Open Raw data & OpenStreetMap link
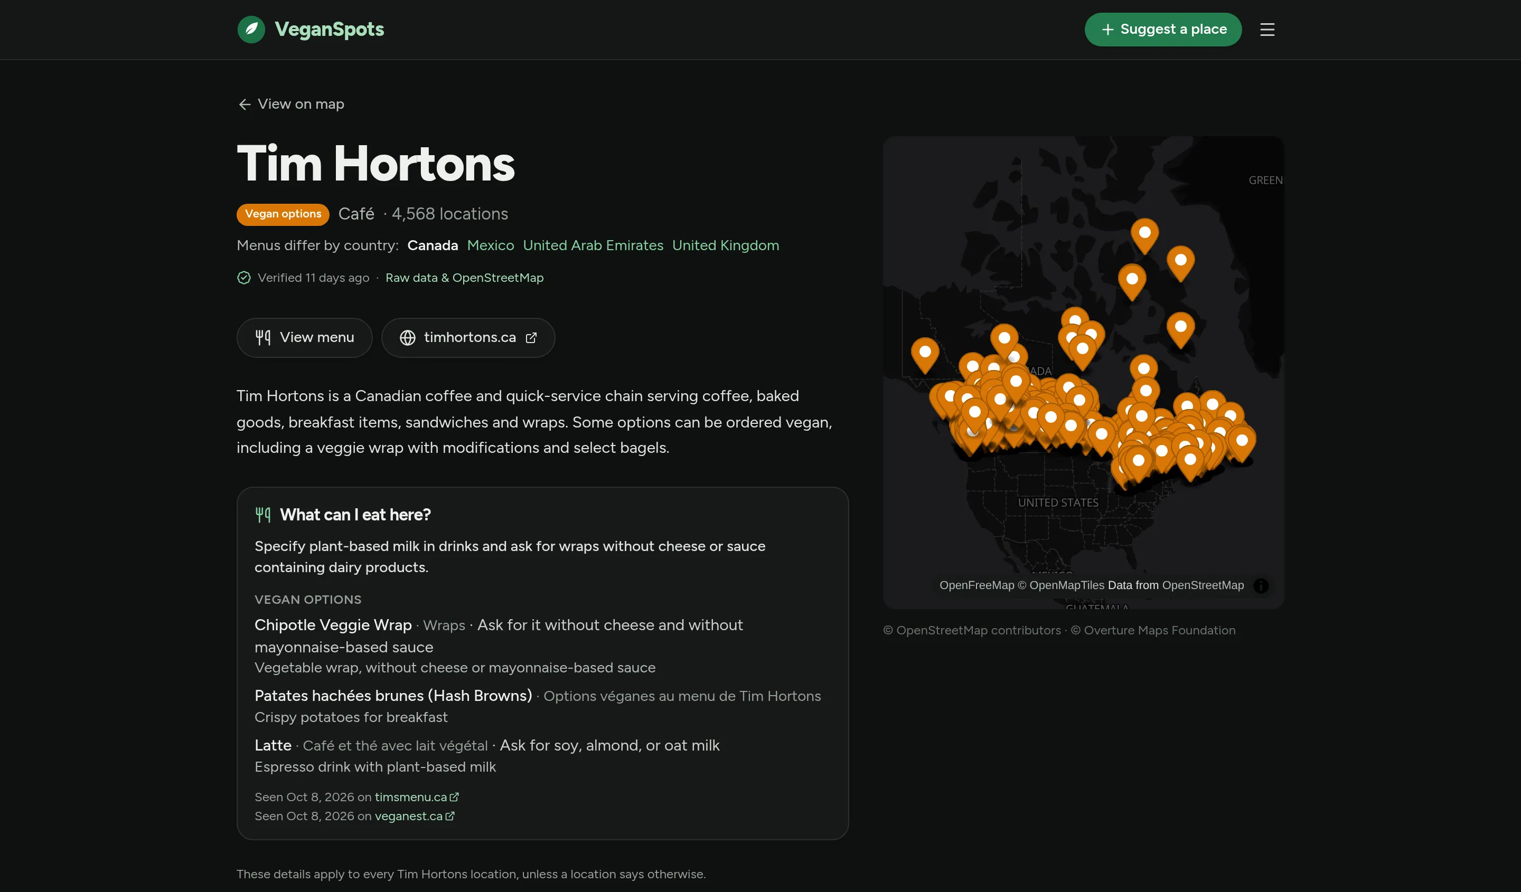The height and width of the screenshot is (892, 1521). [x=464, y=278]
